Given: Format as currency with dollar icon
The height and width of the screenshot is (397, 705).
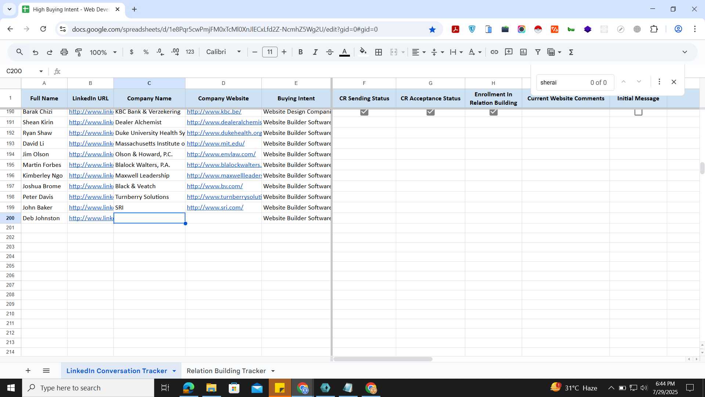Looking at the screenshot, I should click(131, 52).
